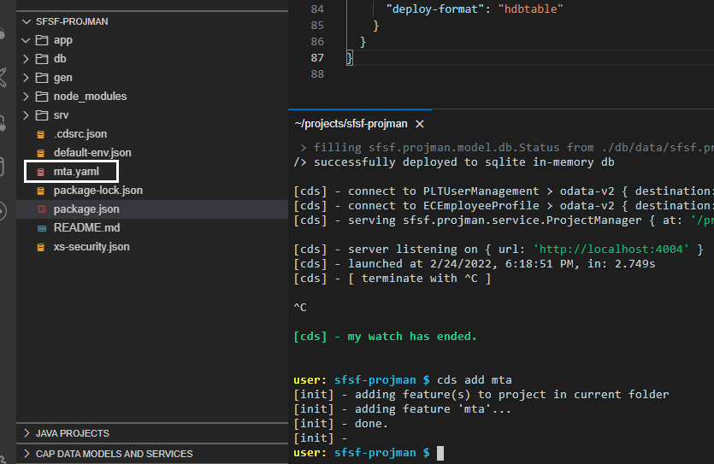Open the xs-security.json file

[91, 247]
